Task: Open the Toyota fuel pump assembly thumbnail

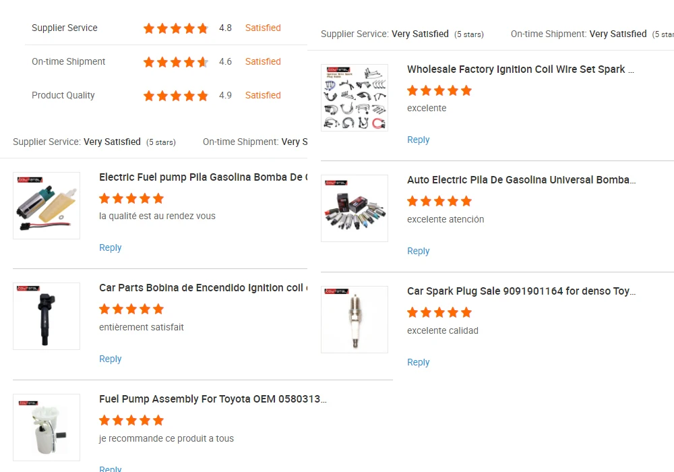Action: coord(47,427)
